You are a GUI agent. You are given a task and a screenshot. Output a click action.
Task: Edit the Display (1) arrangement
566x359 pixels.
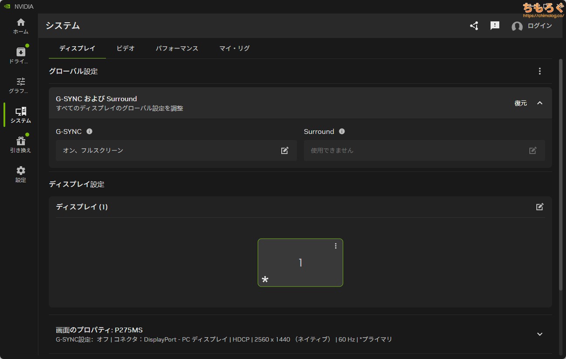coord(540,207)
